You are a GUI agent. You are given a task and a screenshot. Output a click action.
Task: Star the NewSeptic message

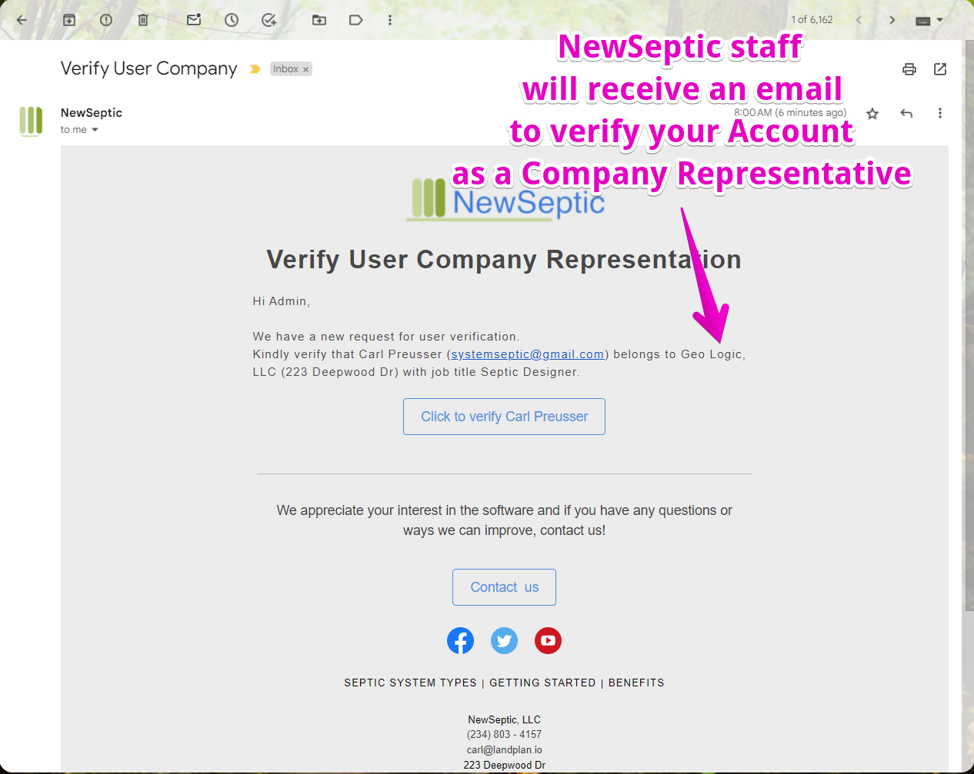(872, 114)
